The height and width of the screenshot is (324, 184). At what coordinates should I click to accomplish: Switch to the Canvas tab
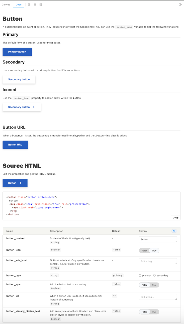click(x=6, y=4)
